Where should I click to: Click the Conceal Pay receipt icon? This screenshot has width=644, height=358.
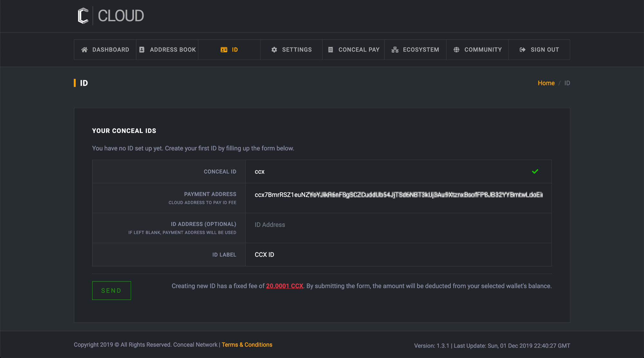(330, 50)
